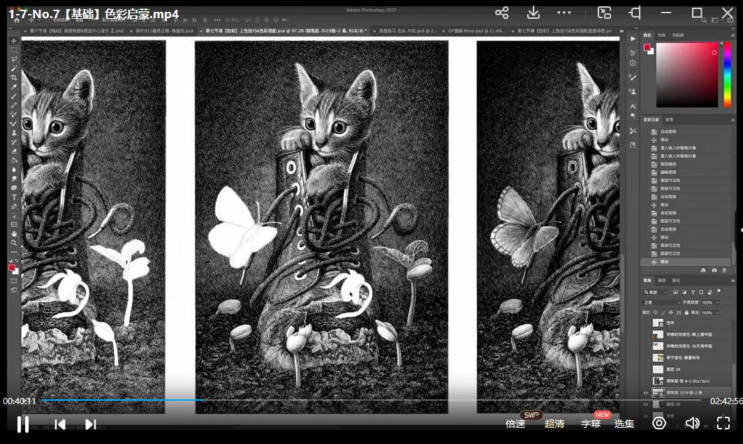Switch to the 导航器 navigator tab
Screen dimensions: 743x444
click(677, 35)
